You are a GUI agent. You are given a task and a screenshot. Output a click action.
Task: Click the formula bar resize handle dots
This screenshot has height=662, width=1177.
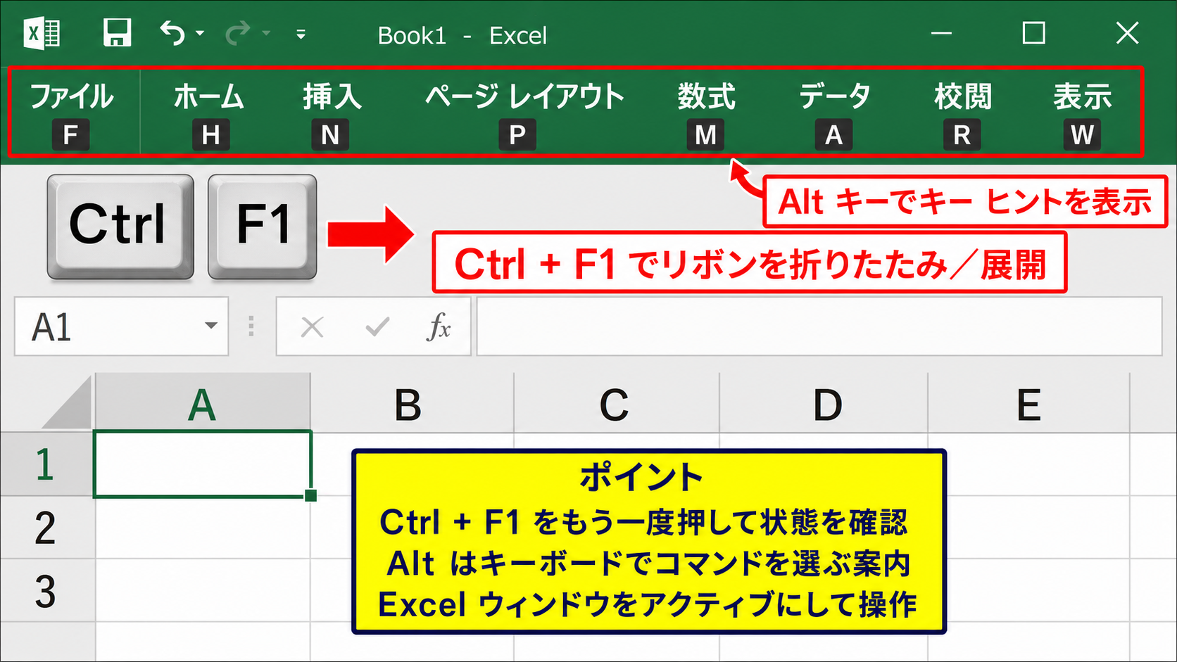coord(251,326)
